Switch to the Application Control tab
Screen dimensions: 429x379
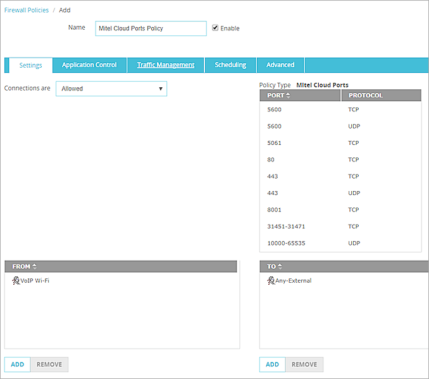[89, 65]
